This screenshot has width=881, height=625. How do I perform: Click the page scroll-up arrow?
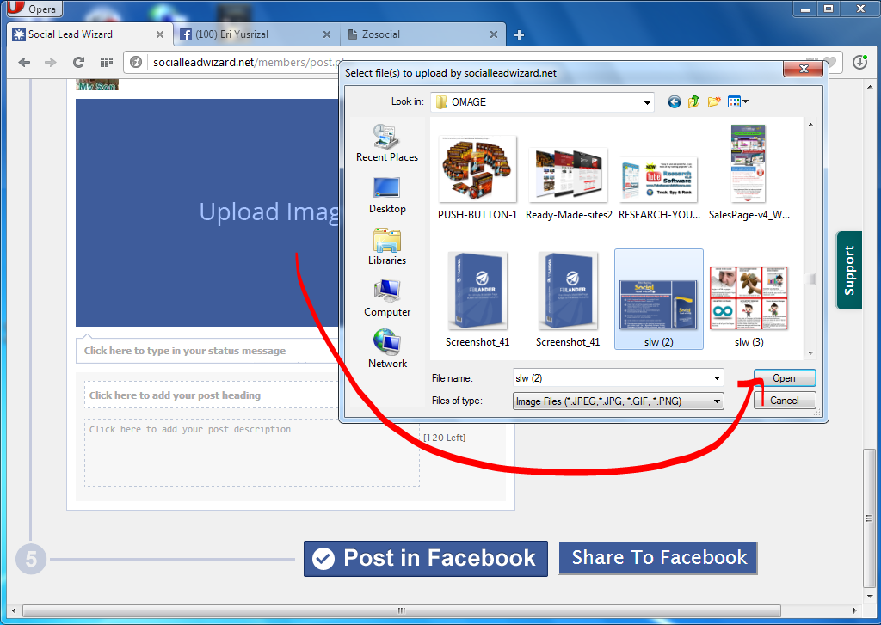(870, 87)
